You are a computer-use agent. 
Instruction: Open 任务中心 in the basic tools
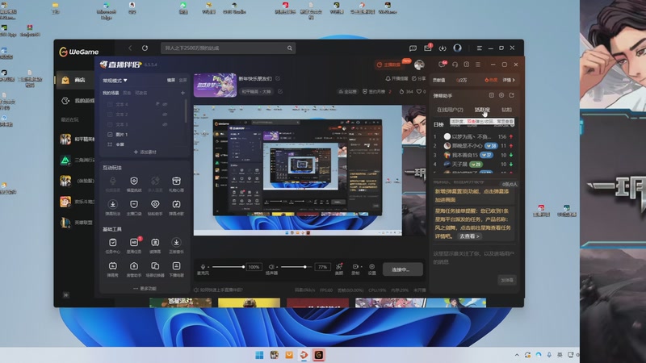pyautogui.click(x=112, y=245)
